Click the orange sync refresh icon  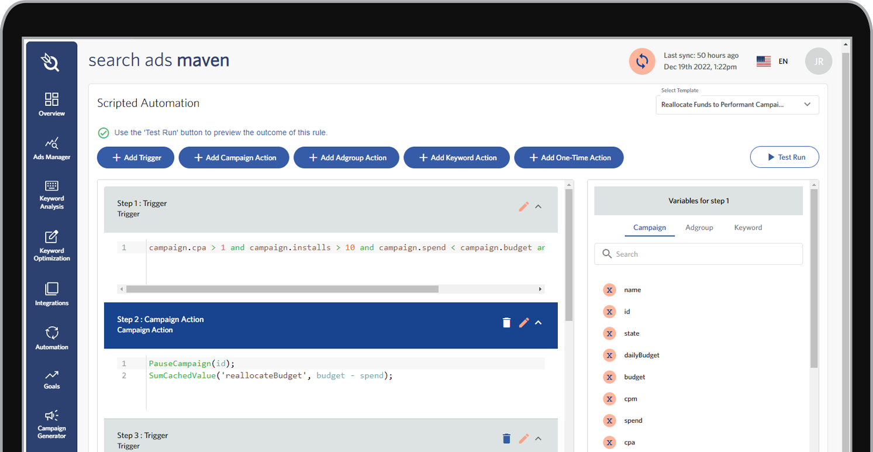click(x=642, y=61)
